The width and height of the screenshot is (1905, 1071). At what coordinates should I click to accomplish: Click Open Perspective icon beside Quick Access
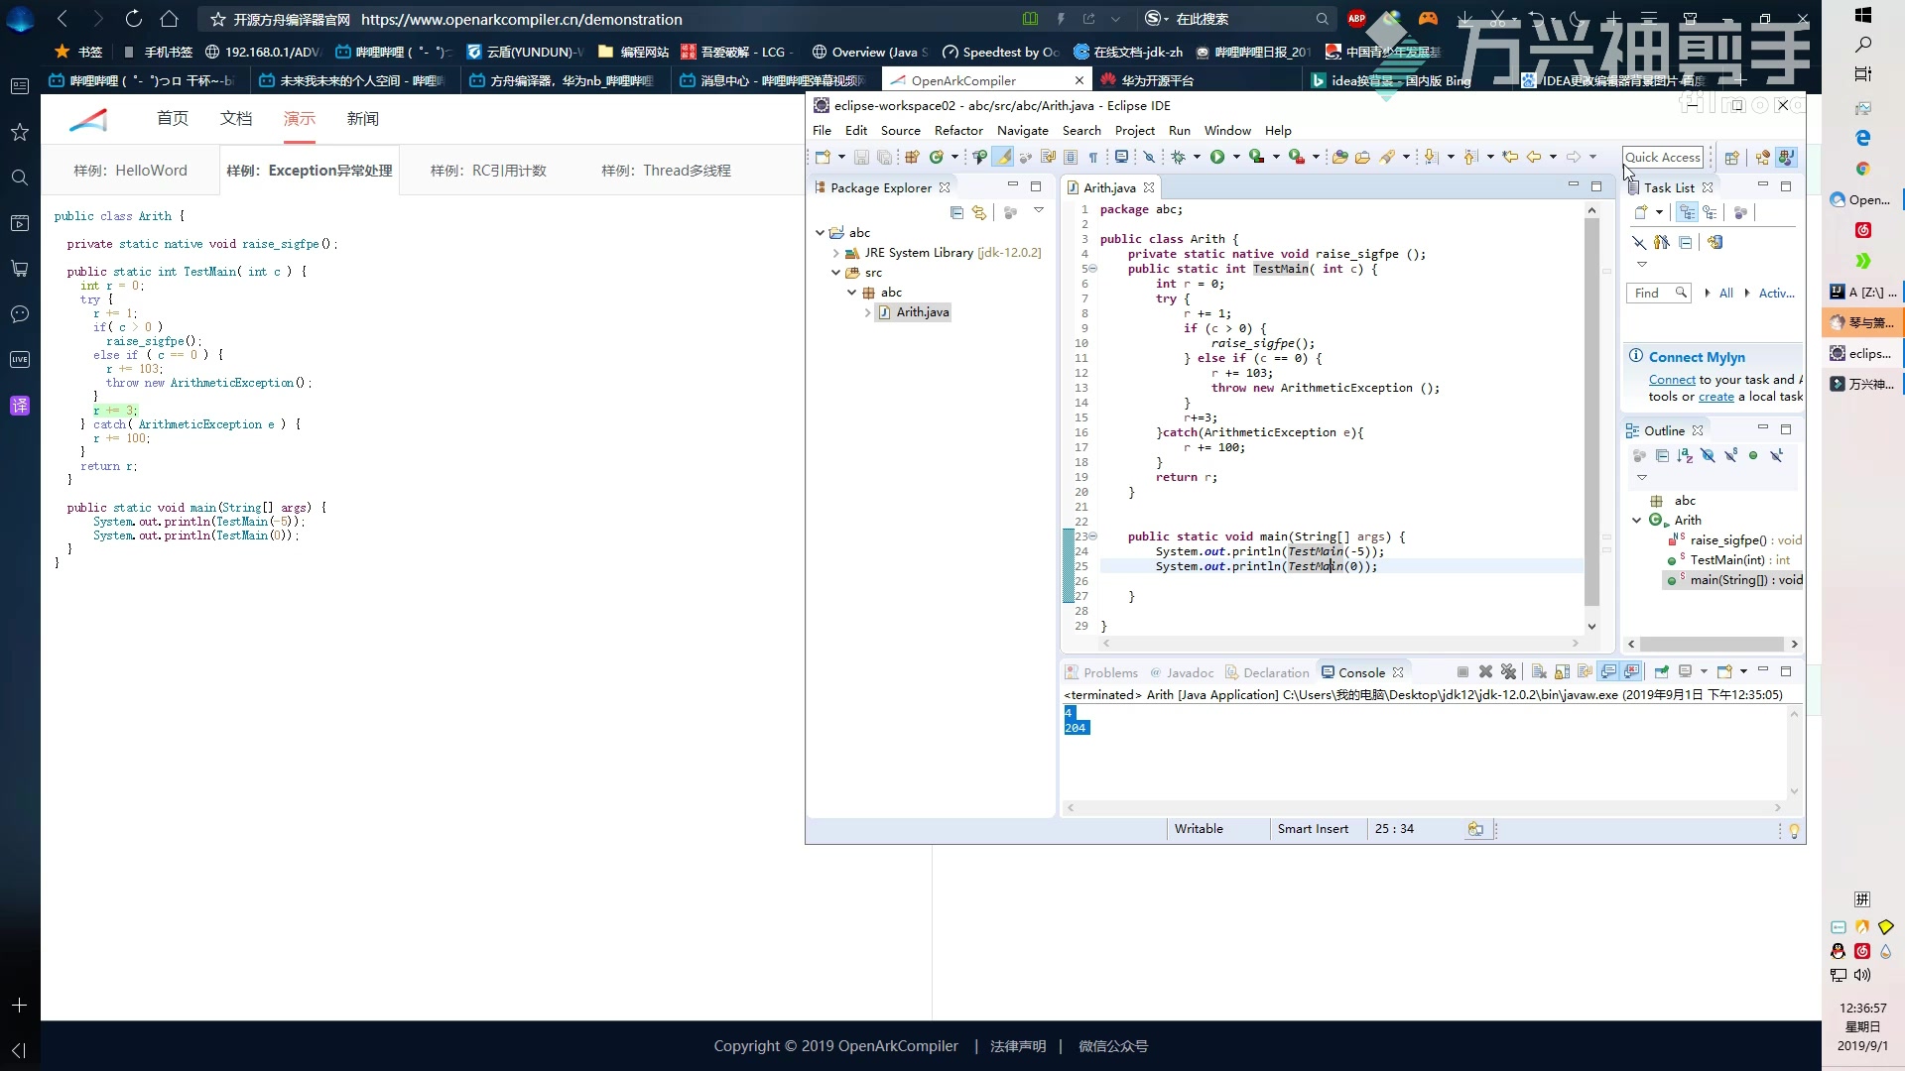(x=1731, y=157)
